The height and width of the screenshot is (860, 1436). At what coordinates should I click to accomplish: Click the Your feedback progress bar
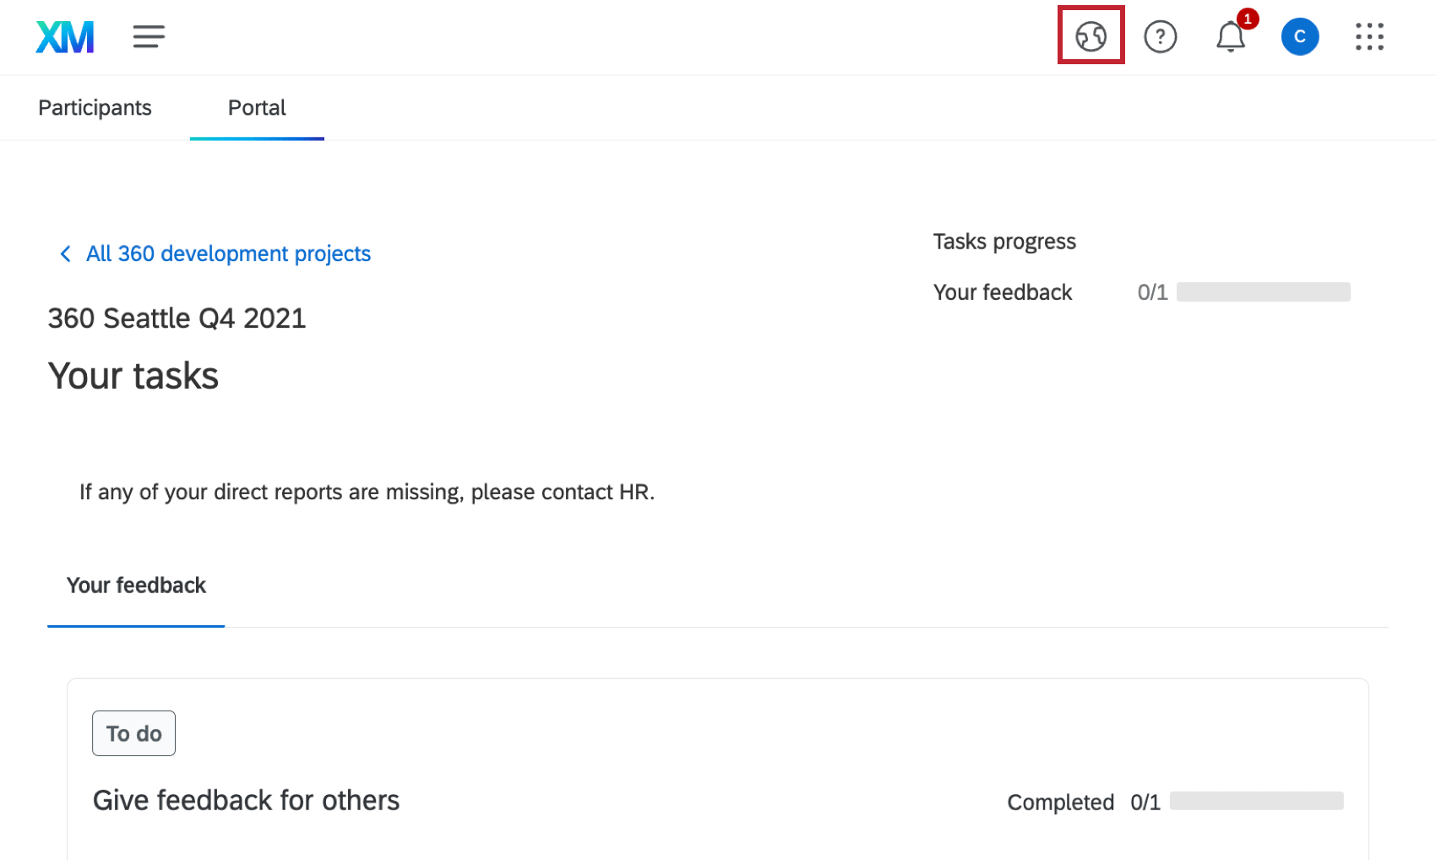click(x=1264, y=291)
